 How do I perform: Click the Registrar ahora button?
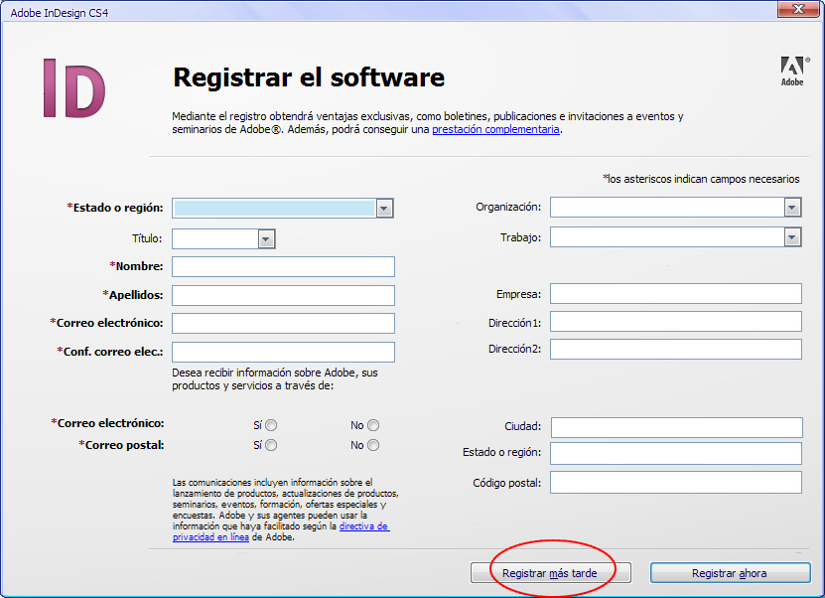(x=730, y=573)
